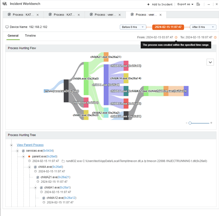Click the orange childA21.exe node in flow
The width and height of the screenshot is (219, 216).
click(106, 57)
